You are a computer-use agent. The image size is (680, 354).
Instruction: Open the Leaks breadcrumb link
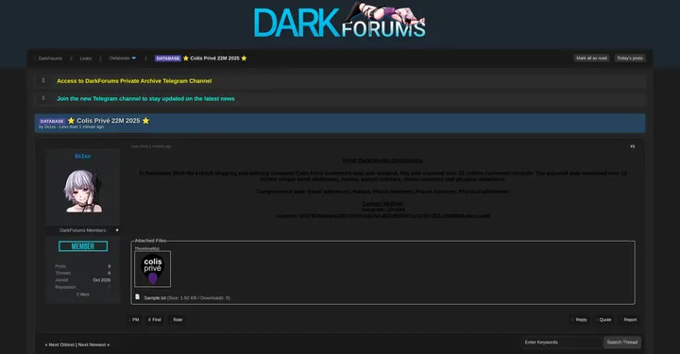[86, 59]
